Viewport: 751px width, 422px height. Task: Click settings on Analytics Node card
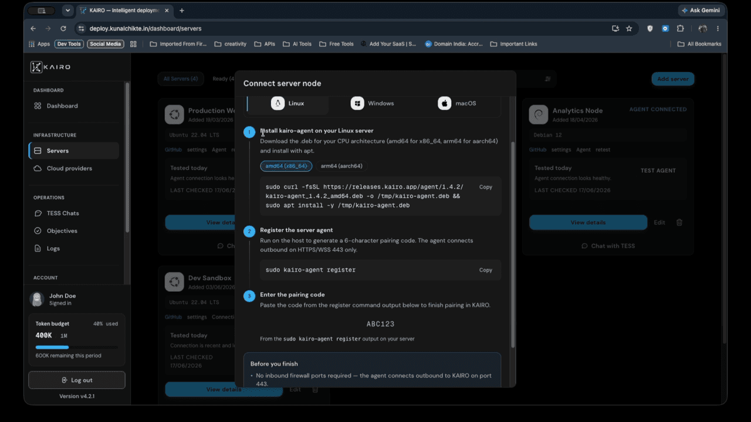[561, 149]
